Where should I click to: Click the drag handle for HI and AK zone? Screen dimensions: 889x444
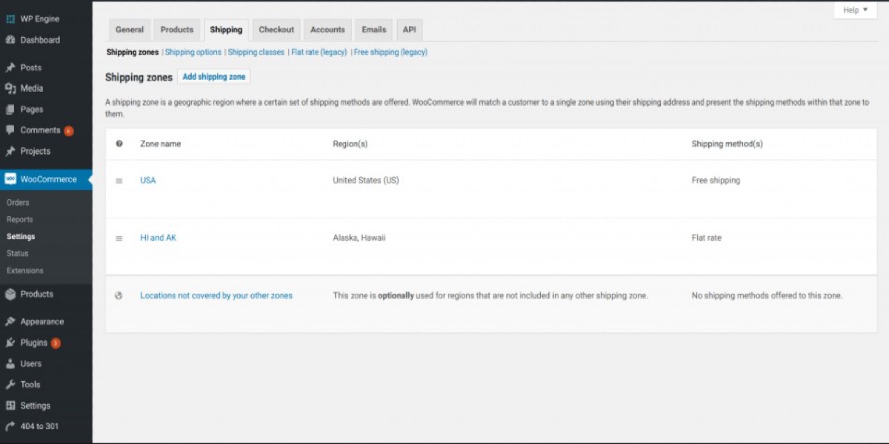click(x=119, y=238)
